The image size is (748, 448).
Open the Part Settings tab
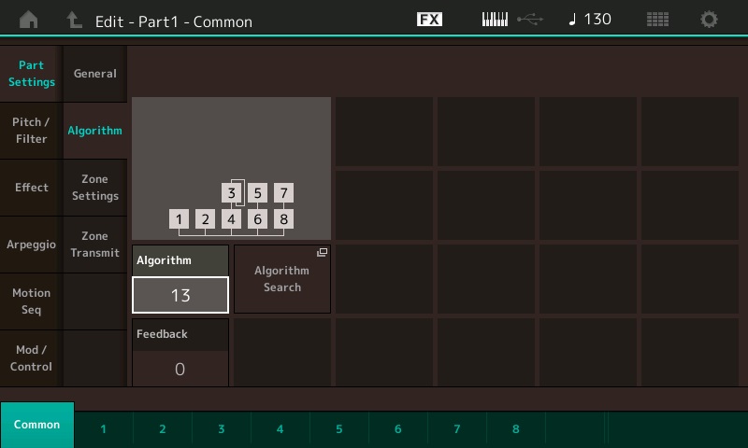tap(31, 74)
